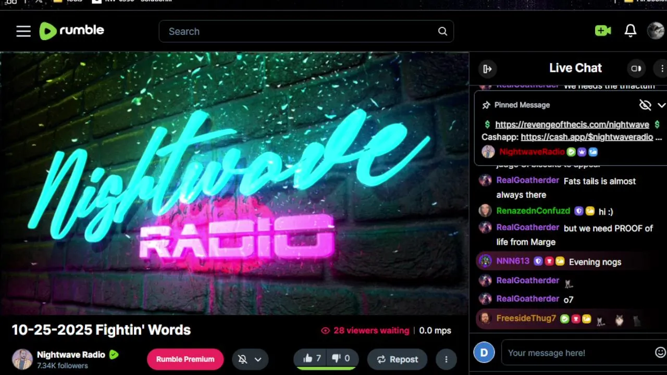667x375 pixels.
Task: Click the red badge beside NNN613
Action: coord(549,261)
